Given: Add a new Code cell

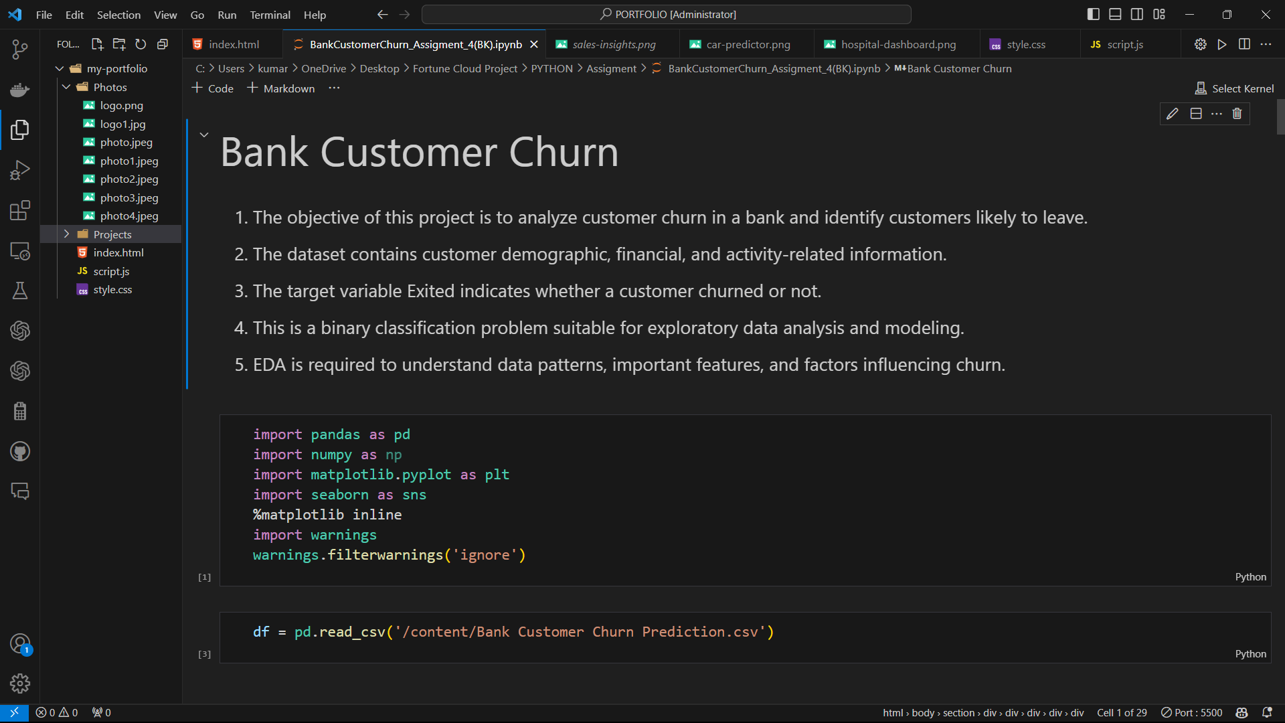Looking at the screenshot, I should point(212,88).
